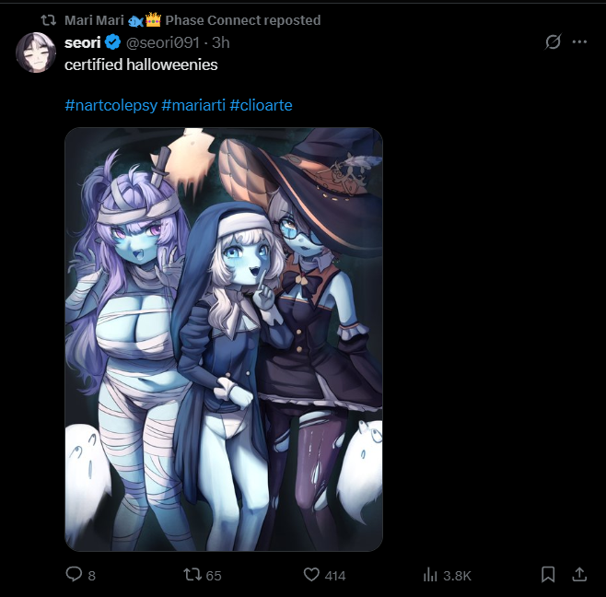Click the 'certified halloweenies' post text
606x597 pixels.
click(x=141, y=64)
